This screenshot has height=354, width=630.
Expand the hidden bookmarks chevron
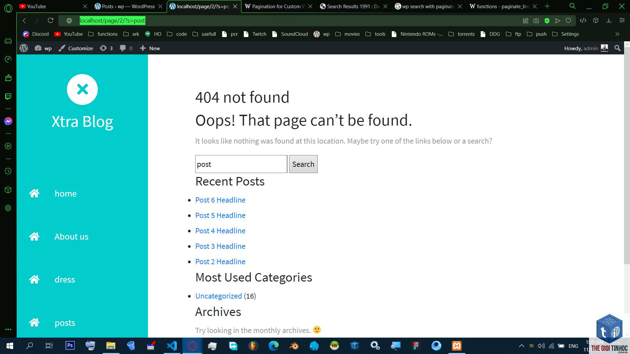point(617,34)
